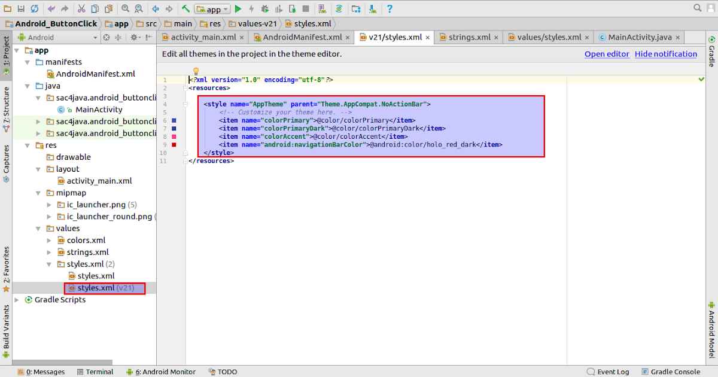718x377 pixels.
Task: Click the Stop square icon
Action: pos(306,8)
